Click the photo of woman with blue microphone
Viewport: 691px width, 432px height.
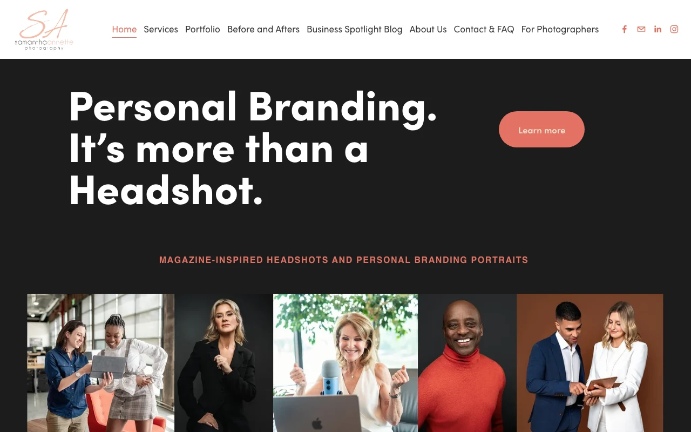345,363
